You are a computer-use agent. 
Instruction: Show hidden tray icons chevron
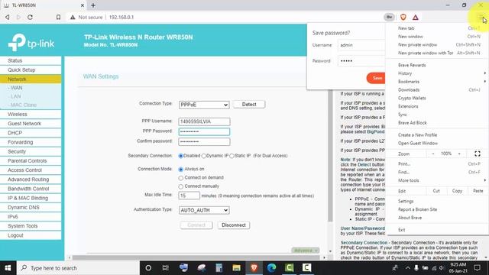[407, 268]
